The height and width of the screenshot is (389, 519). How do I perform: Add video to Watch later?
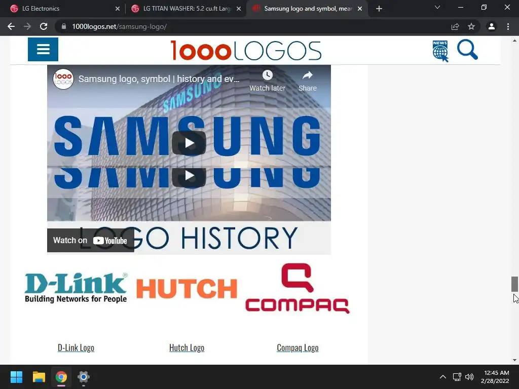[x=267, y=81]
